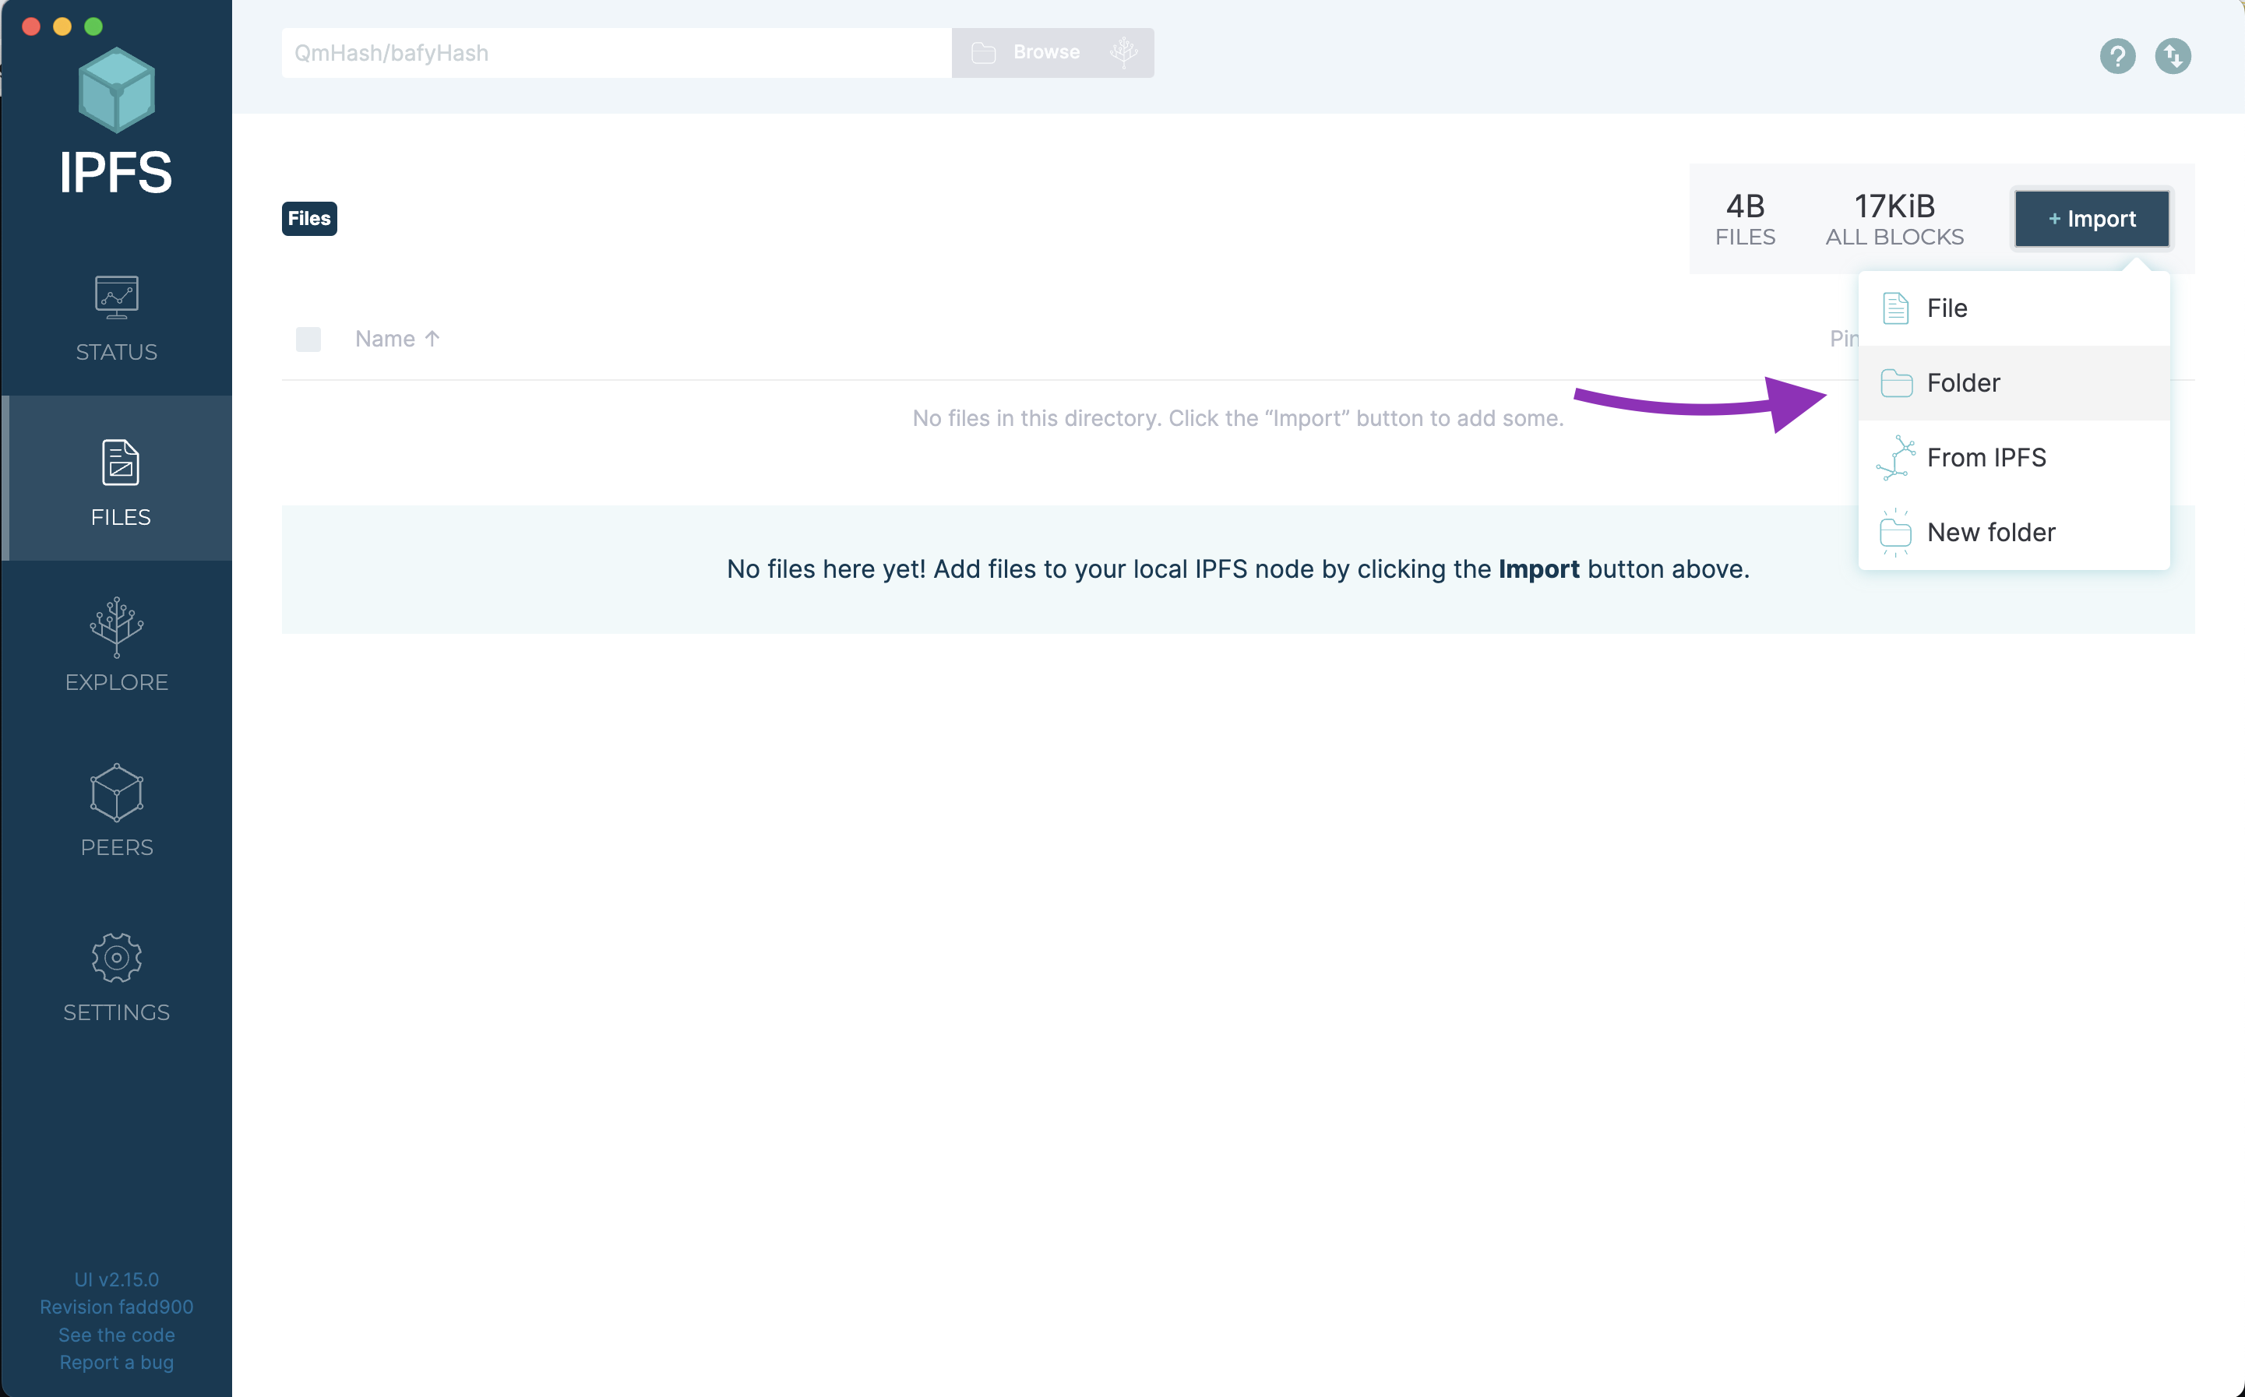Click the File document icon in menu
The height and width of the screenshot is (1397, 2245).
[1896, 308]
